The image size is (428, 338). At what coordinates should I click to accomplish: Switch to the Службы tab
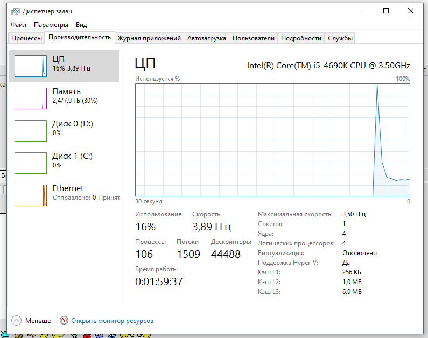[340, 38]
